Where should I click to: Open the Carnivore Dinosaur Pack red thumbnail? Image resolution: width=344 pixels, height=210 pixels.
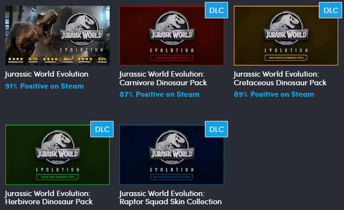point(172,36)
